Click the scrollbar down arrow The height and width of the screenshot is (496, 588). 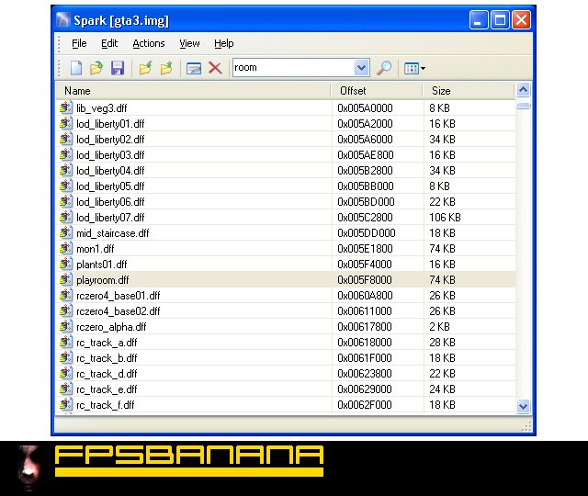(523, 406)
